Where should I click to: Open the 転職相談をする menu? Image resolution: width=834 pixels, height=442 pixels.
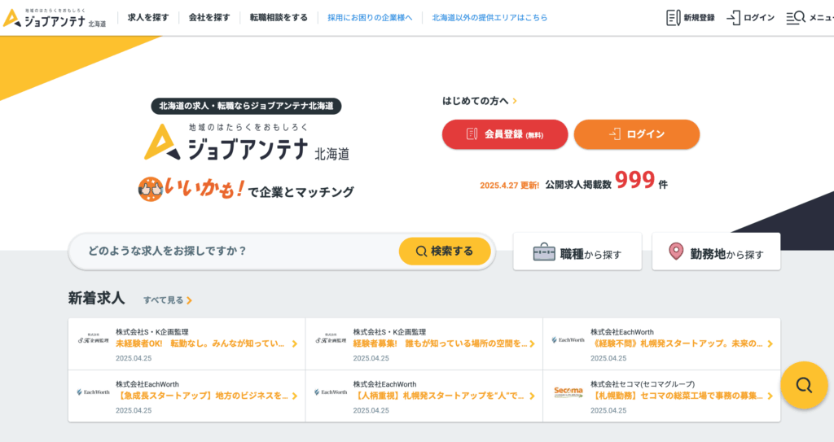click(279, 18)
